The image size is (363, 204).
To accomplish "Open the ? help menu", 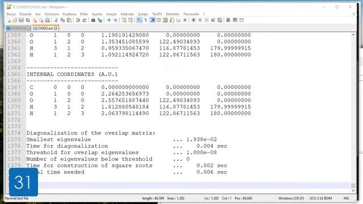I will coord(204,14).
